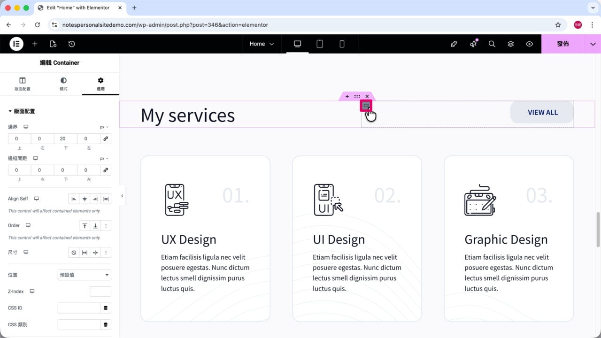Set 尺寸 size to shrink
The width and height of the screenshot is (601, 338).
coord(95,253)
